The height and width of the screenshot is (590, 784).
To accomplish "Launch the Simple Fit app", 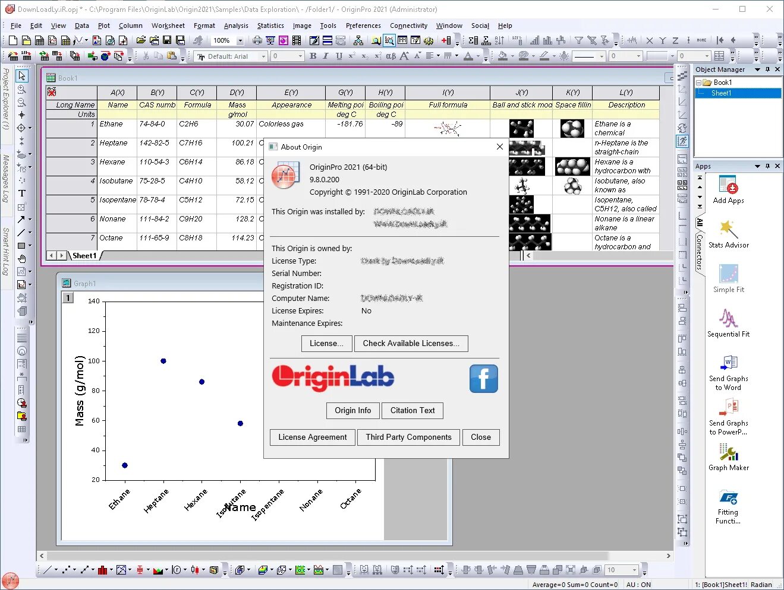I will [728, 278].
